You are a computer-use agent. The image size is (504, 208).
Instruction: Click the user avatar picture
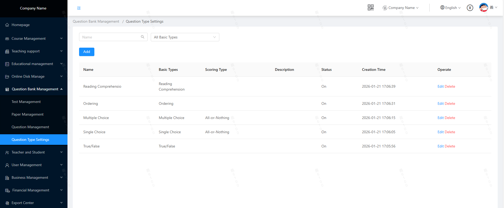(x=483, y=7)
